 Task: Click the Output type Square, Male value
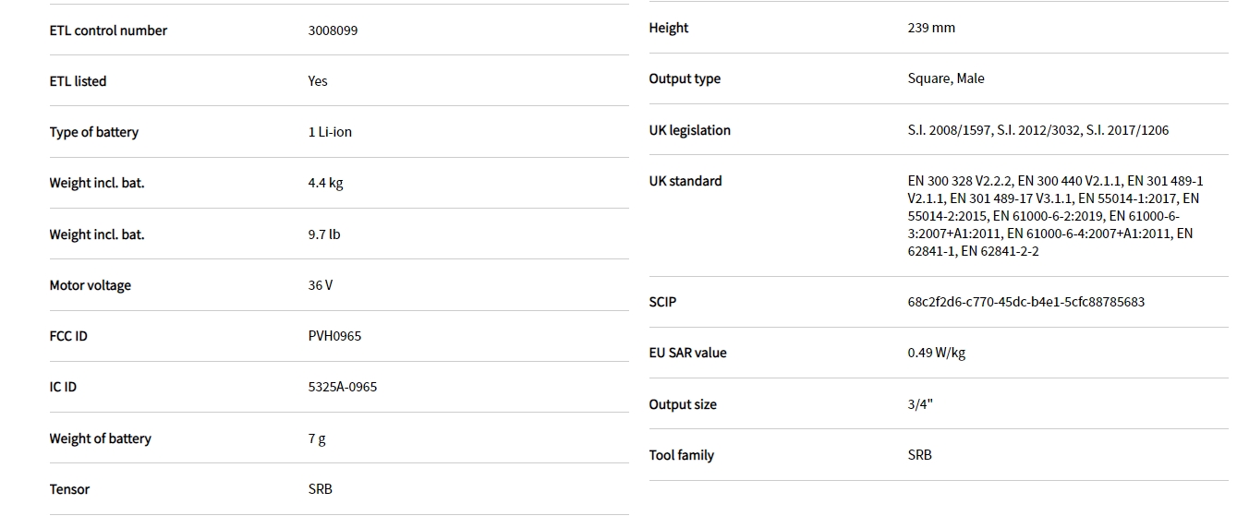946,78
